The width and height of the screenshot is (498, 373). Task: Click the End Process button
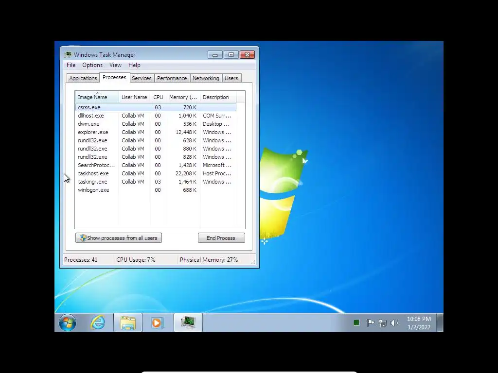point(221,238)
